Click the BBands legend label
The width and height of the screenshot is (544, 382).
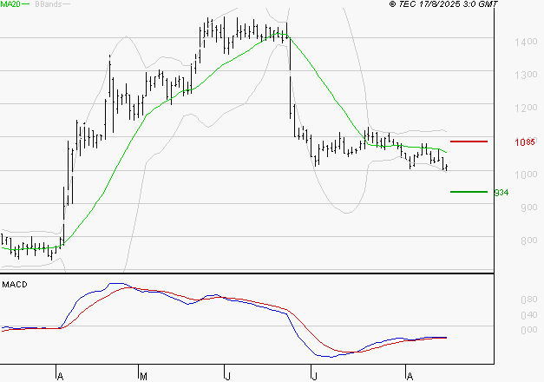click(x=47, y=5)
